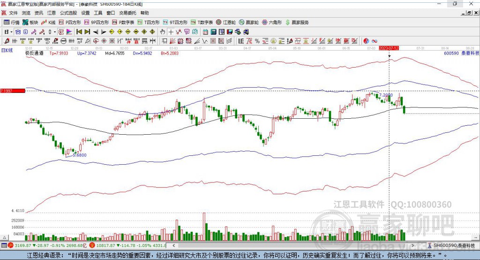Expand the 日 period dropdown arrow
Screen dimensions: 480x260
[x=11, y=32]
